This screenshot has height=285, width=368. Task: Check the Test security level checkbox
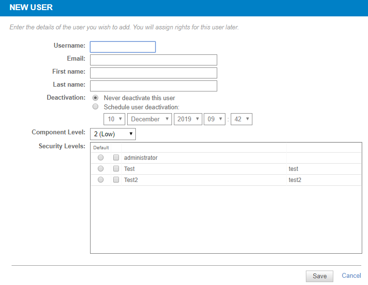pos(116,168)
